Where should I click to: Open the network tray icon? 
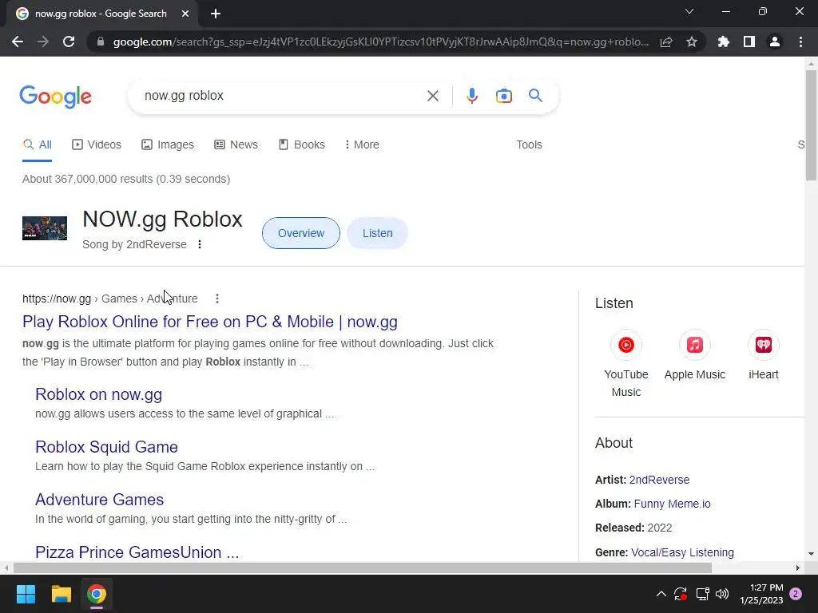(x=702, y=594)
